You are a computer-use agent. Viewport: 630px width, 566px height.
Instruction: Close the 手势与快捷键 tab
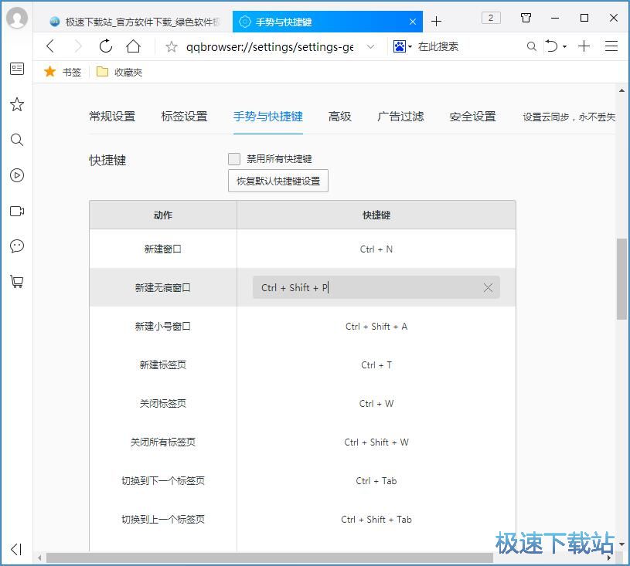[x=413, y=22]
